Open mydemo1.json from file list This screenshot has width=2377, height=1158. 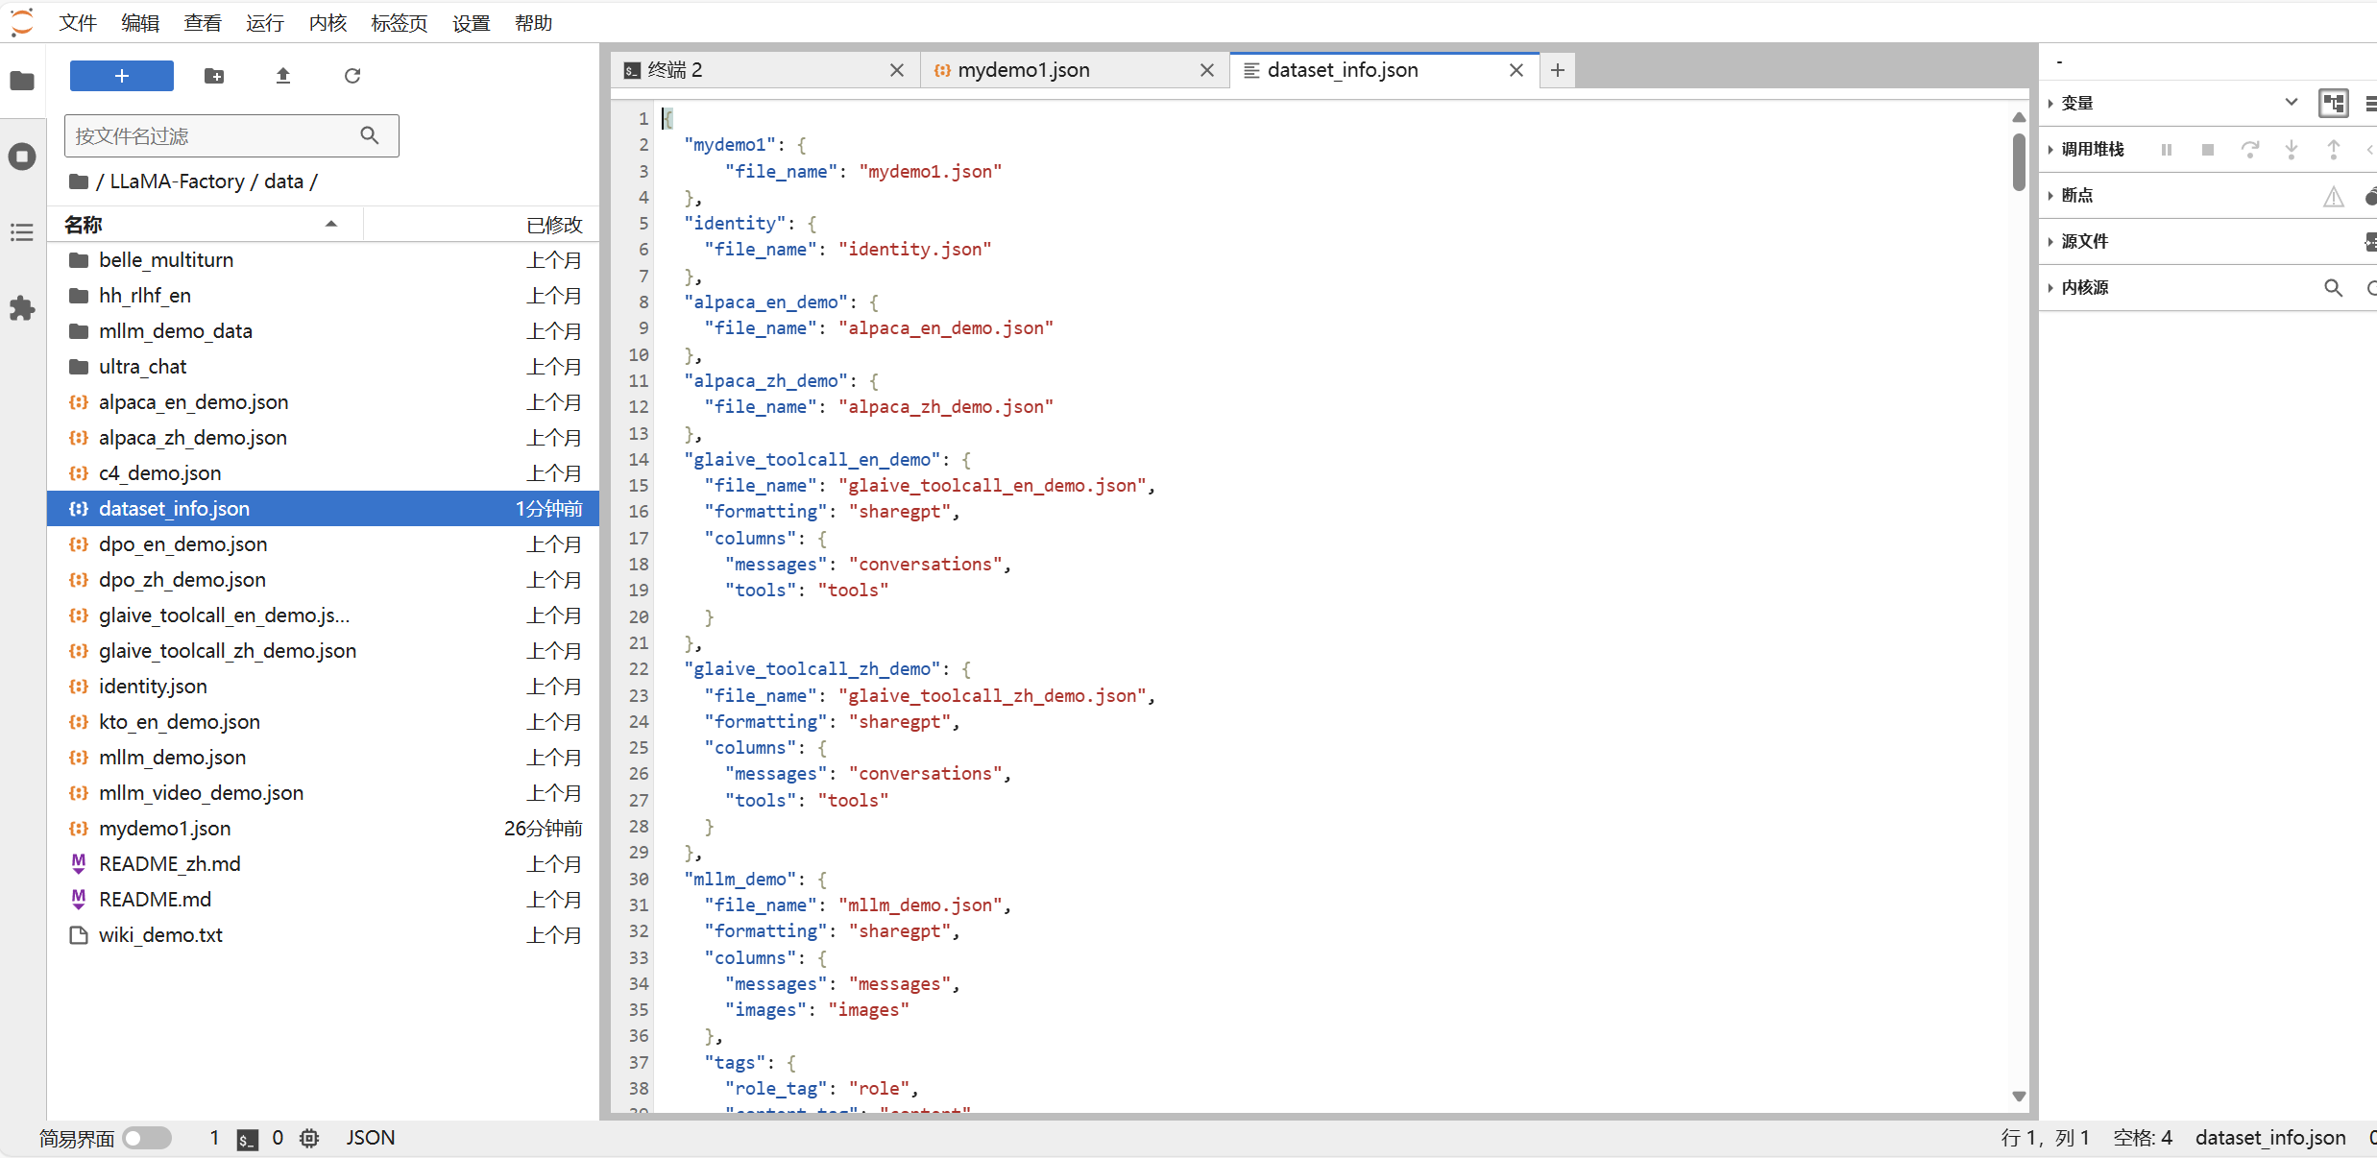[165, 829]
